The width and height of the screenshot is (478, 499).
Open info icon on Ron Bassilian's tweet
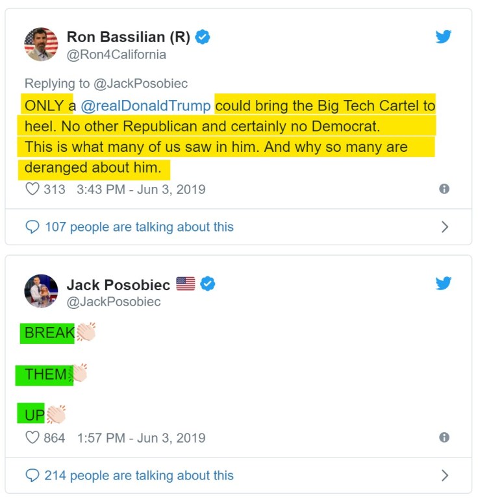click(x=444, y=189)
